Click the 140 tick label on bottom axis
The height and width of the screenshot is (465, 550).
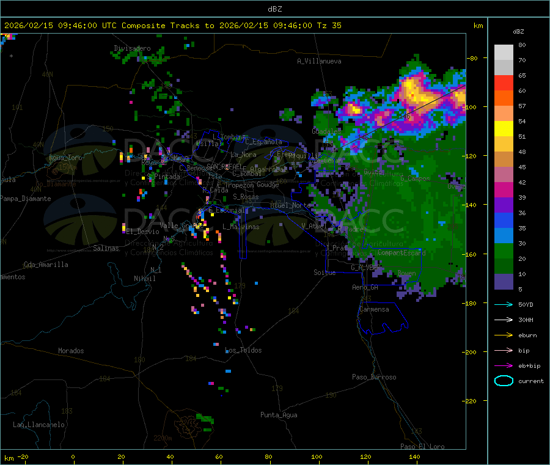click(x=414, y=456)
